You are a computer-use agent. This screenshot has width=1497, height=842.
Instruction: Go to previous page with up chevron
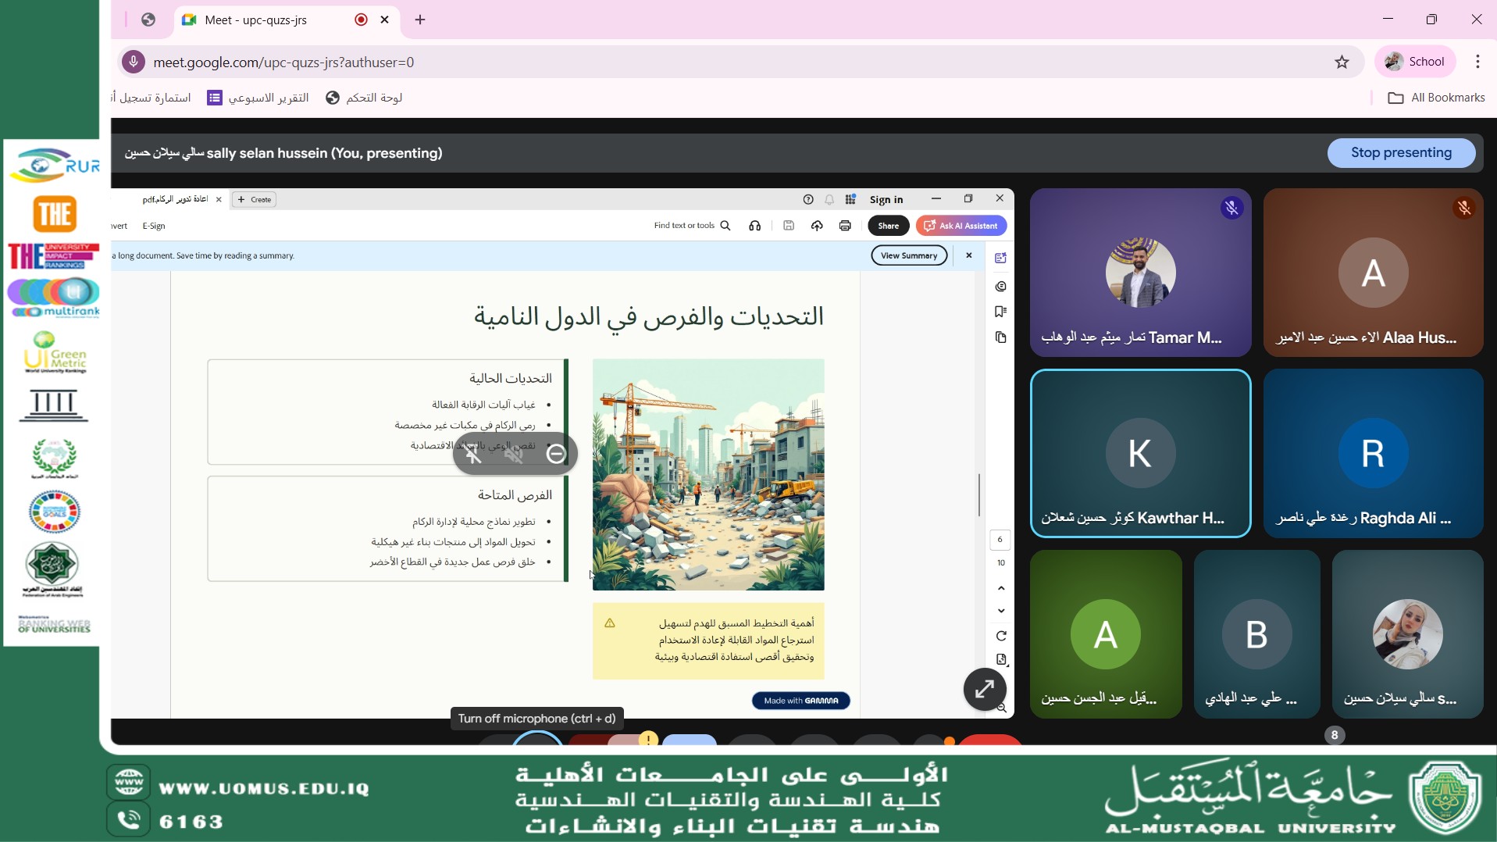(x=1001, y=588)
